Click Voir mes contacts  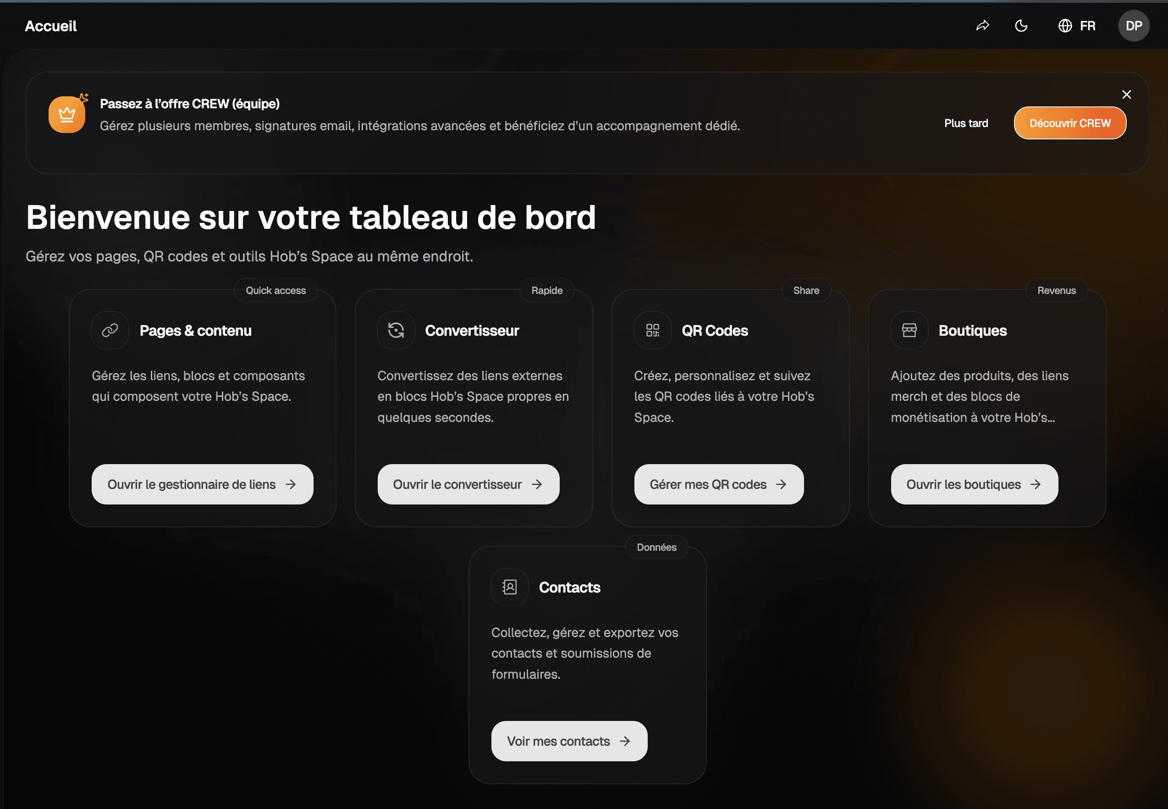569,741
